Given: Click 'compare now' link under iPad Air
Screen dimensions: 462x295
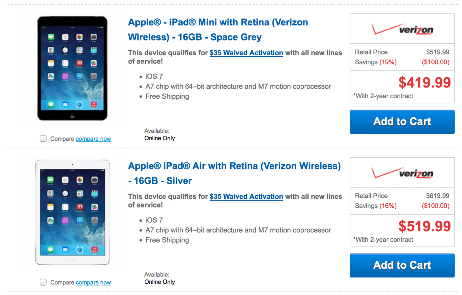Looking at the screenshot, I should pos(93,283).
